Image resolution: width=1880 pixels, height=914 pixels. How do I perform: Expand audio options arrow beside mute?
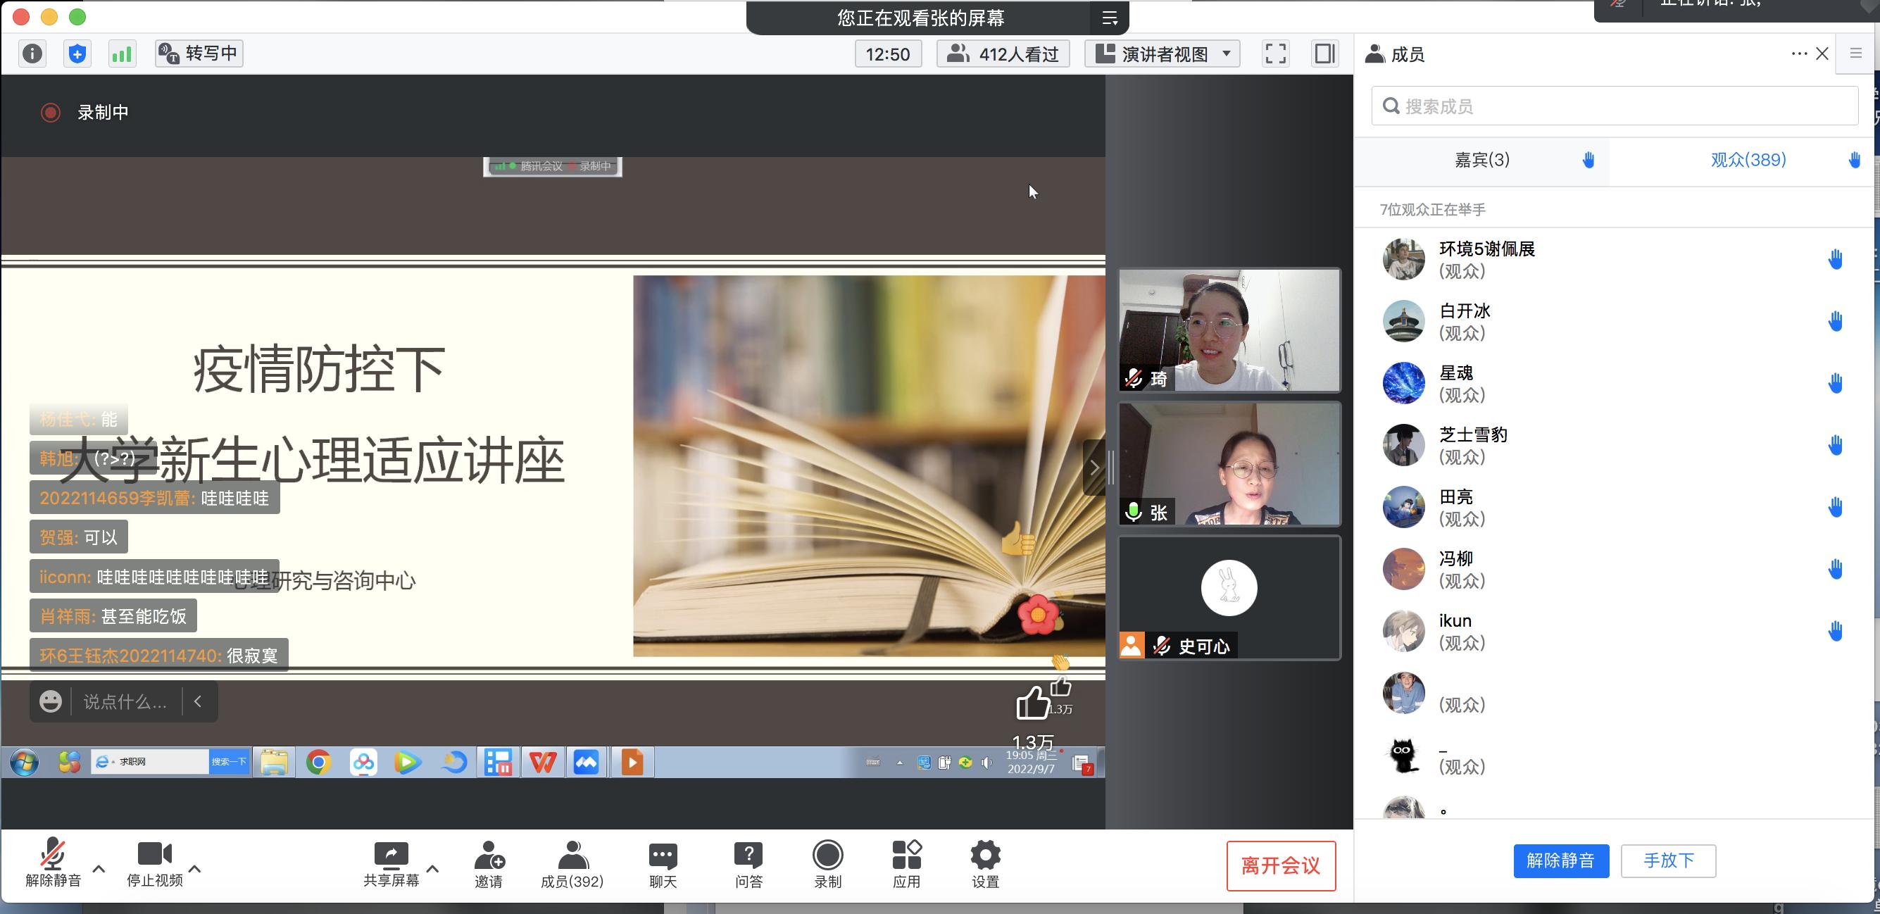99,869
